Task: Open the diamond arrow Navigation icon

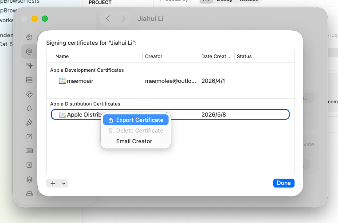Action: (x=29, y=94)
